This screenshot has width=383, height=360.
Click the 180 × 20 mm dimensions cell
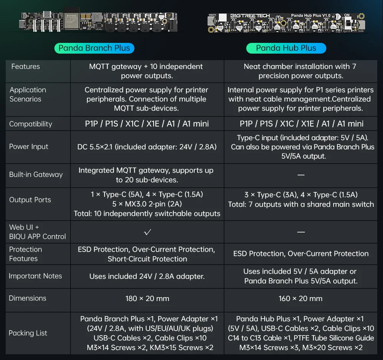(x=147, y=299)
